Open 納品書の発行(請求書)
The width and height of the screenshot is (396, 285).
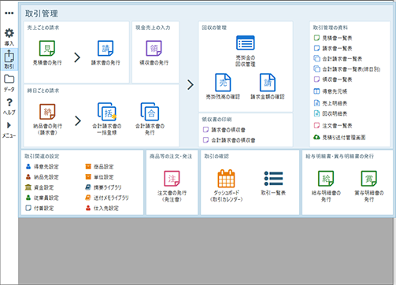47,120
